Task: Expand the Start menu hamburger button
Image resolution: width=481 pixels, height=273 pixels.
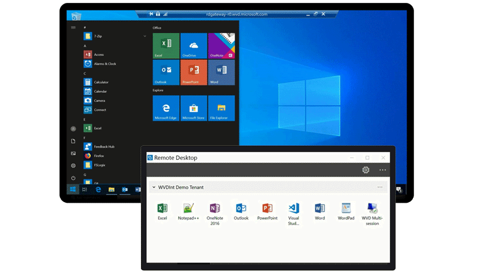Action: point(73,27)
